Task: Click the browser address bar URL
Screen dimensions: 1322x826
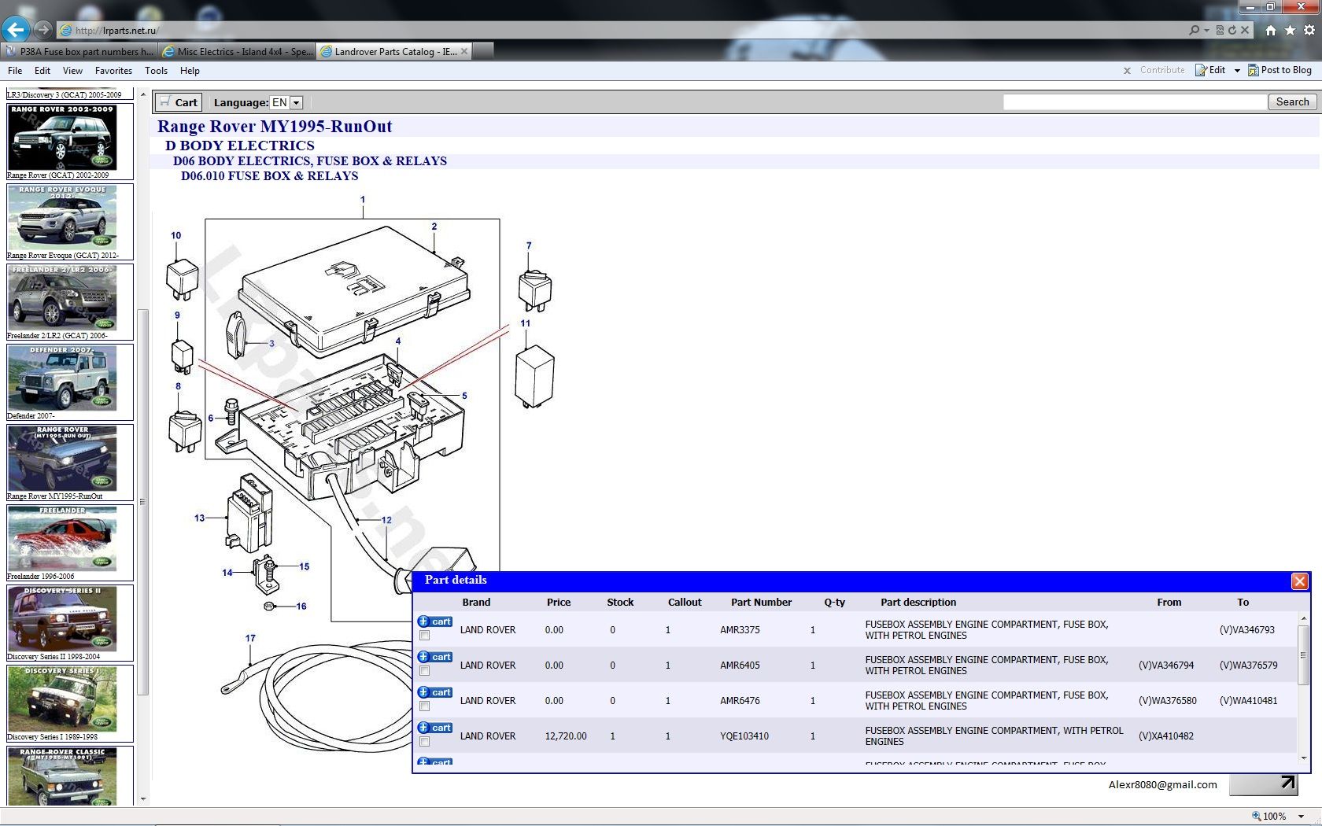Action: coord(118,31)
